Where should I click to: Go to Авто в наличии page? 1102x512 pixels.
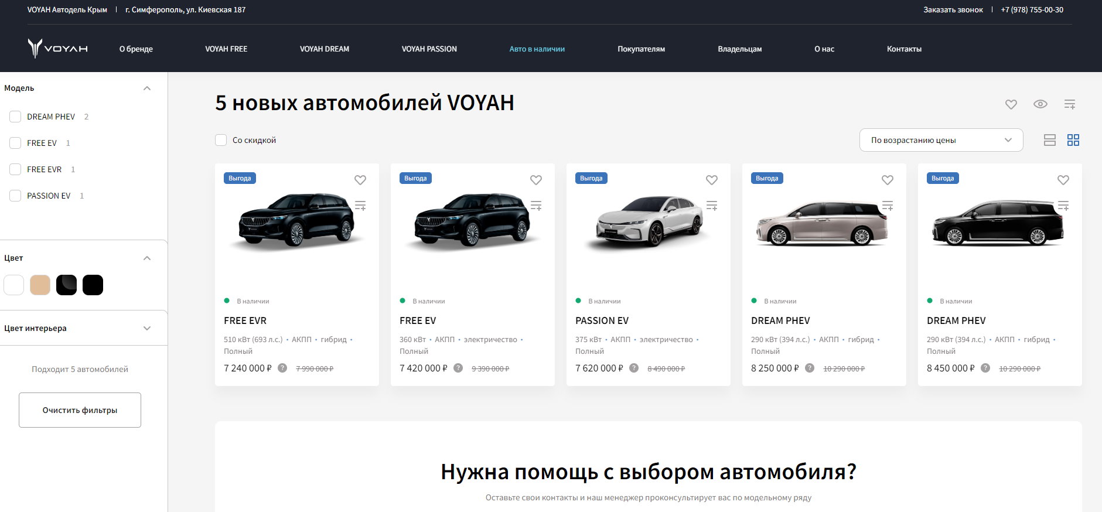click(537, 49)
